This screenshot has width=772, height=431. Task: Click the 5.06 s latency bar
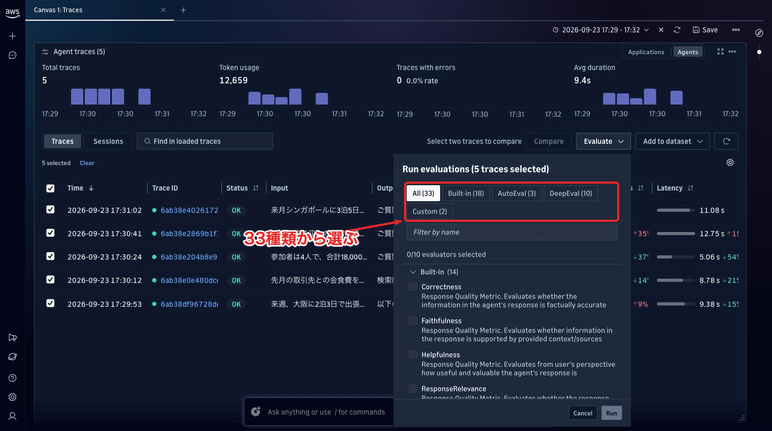675,257
